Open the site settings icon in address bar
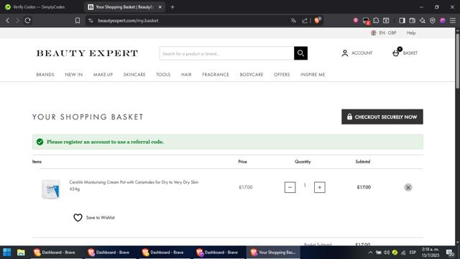 91,21
